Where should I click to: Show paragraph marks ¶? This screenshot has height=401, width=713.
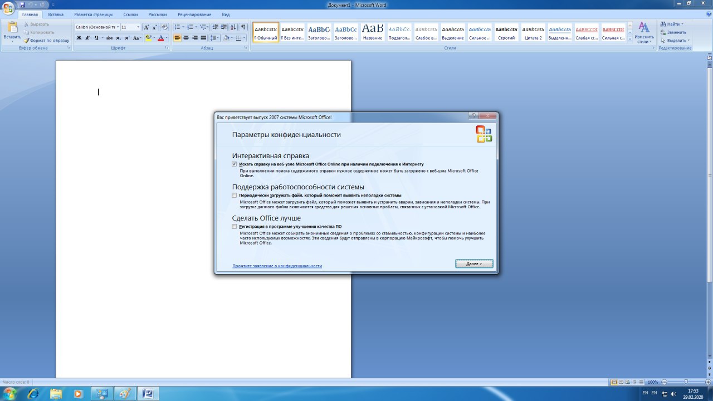[x=243, y=27]
